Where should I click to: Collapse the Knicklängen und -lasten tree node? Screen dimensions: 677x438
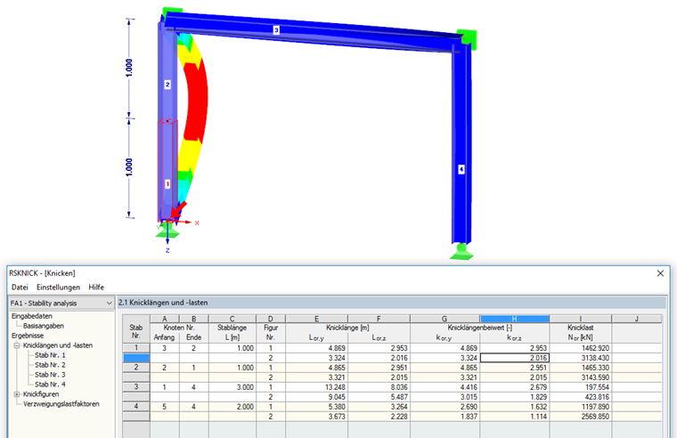(x=17, y=345)
